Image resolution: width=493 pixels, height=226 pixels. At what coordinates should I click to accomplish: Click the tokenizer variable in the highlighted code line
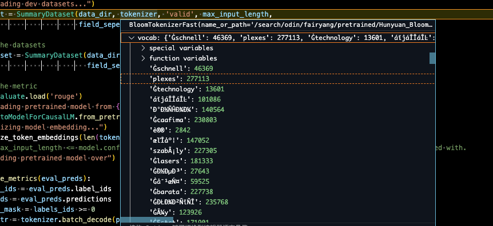[138, 14]
